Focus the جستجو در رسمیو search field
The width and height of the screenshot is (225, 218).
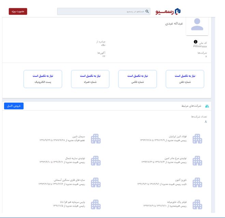102,11
